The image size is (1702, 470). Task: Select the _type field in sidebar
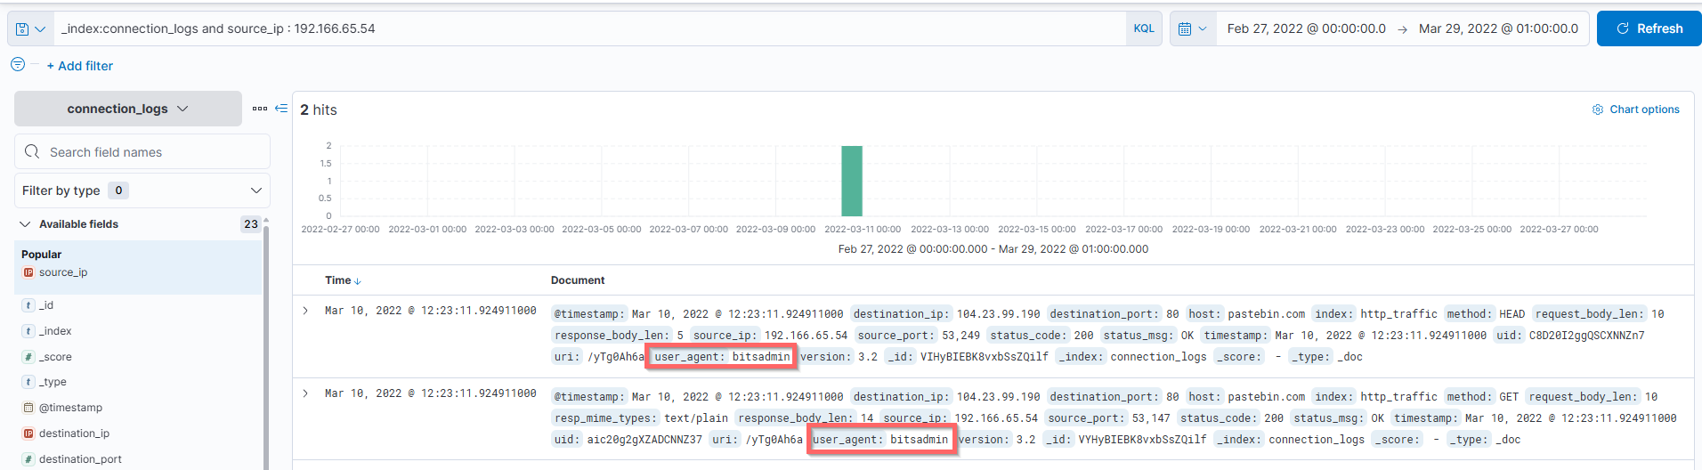pyautogui.click(x=53, y=382)
